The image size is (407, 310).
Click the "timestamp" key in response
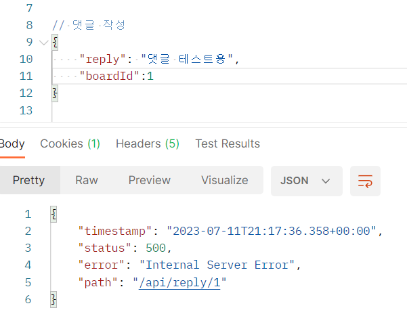(x=115, y=231)
